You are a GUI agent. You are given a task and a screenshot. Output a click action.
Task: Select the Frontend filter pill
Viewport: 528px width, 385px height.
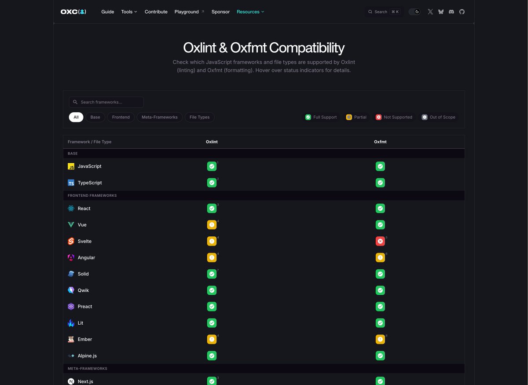(x=121, y=117)
